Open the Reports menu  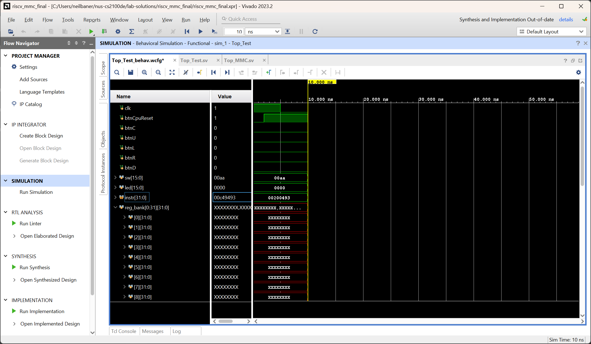click(x=92, y=20)
